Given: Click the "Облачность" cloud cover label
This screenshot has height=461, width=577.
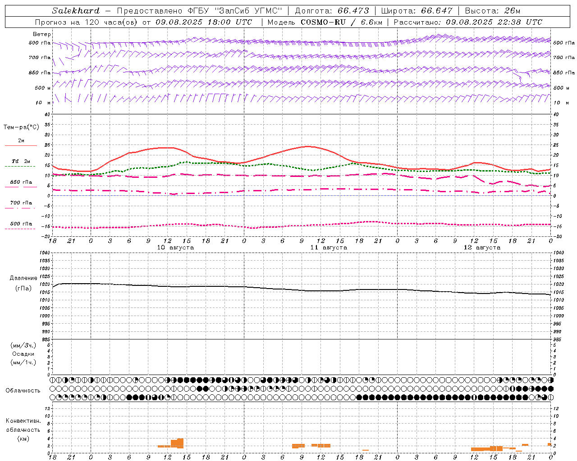Looking at the screenshot, I should point(23,391).
